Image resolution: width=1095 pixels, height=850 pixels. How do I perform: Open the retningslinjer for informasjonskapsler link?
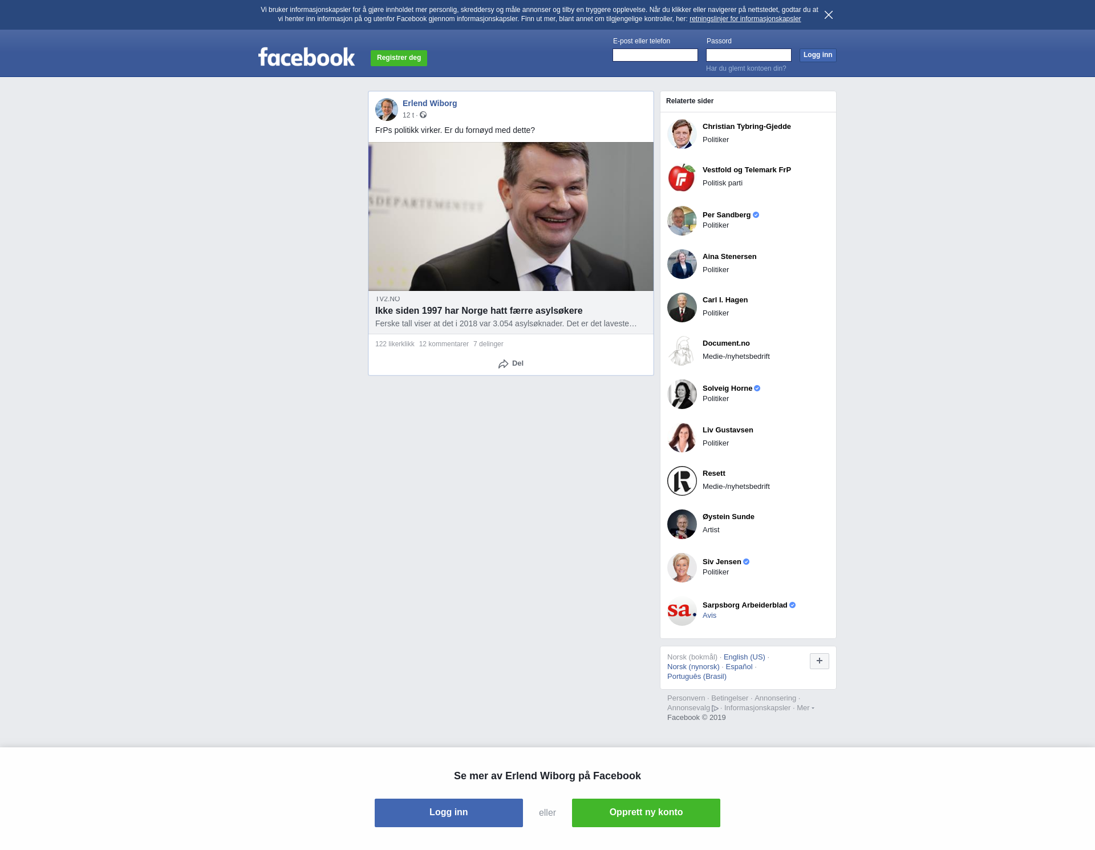point(745,19)
